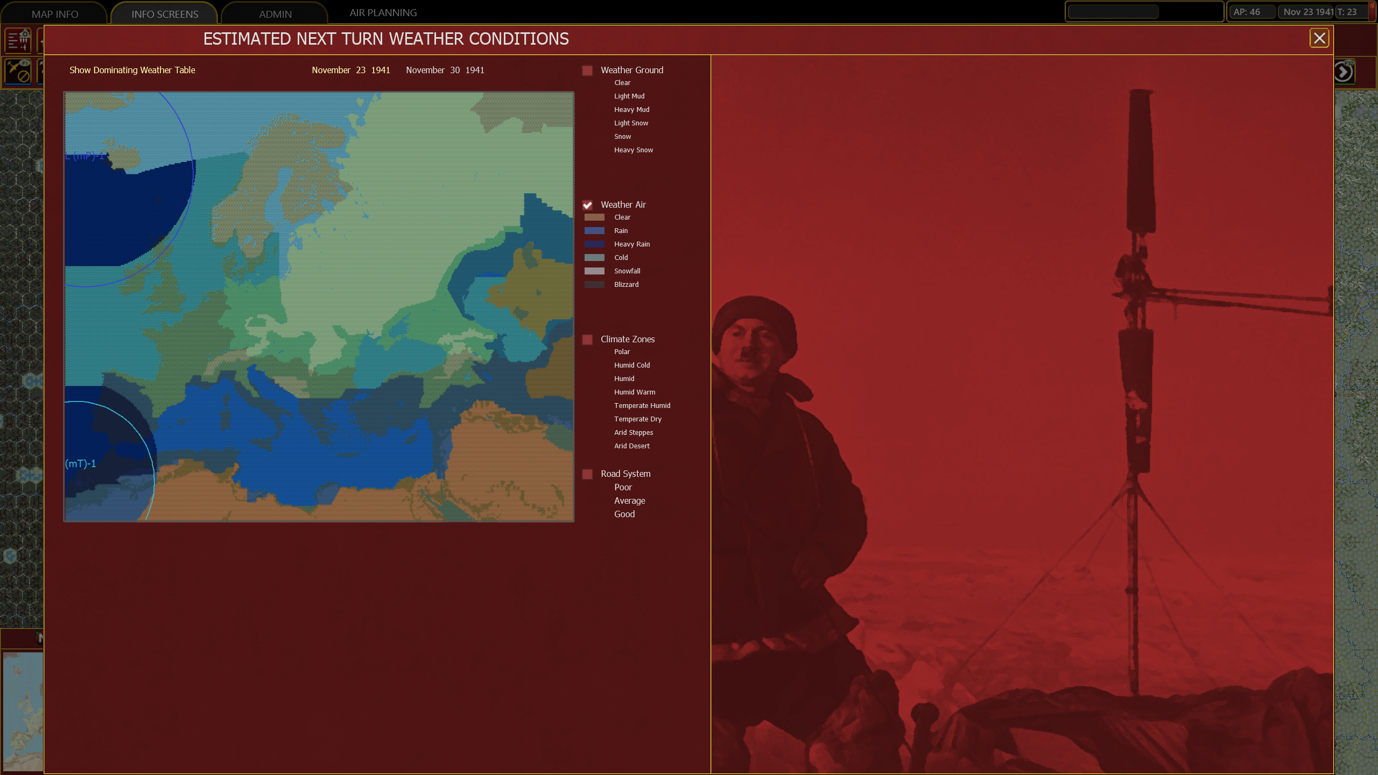Uncheck the Weather Air checkbox
This screenshot has height=775, width=1378.
[x=587, y=205]
